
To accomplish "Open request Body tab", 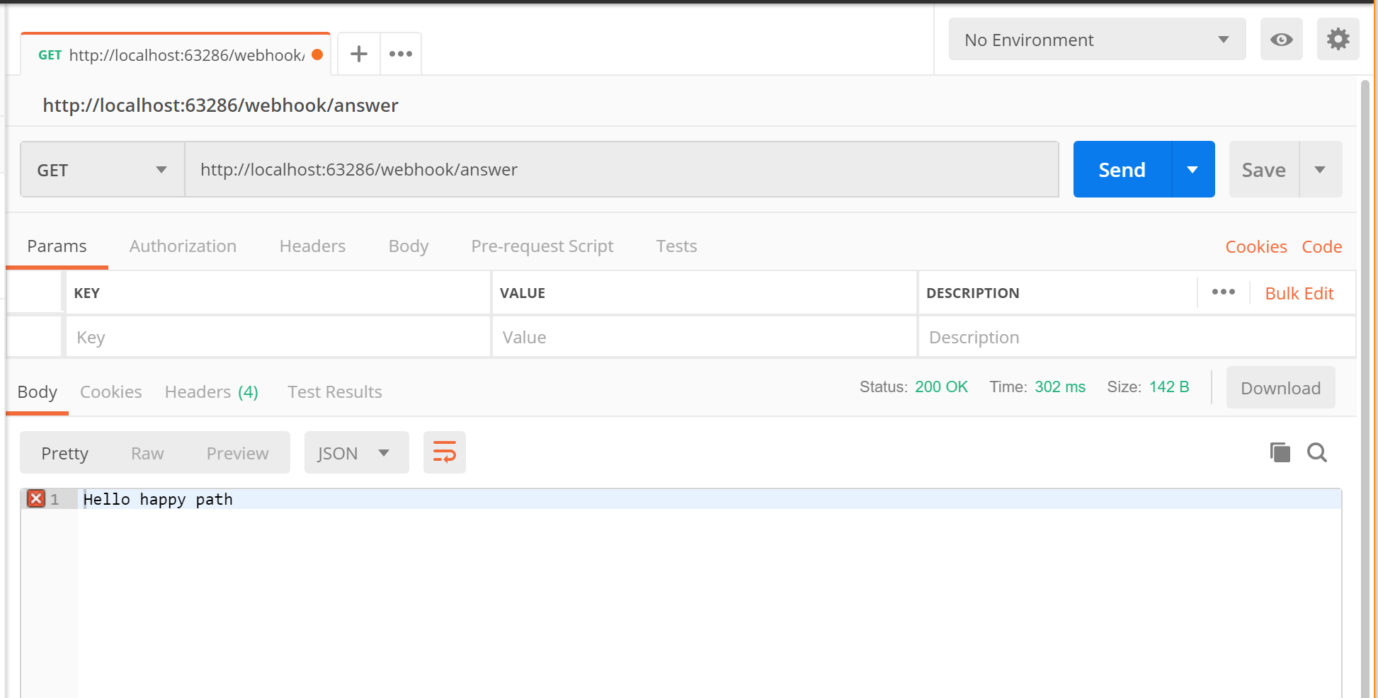I will point(409,246).
